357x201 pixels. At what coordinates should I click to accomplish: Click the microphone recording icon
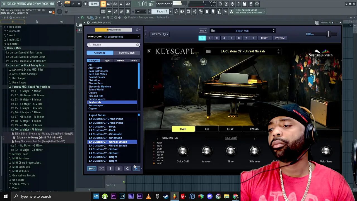pyautogui.click(x=232, y=4)
